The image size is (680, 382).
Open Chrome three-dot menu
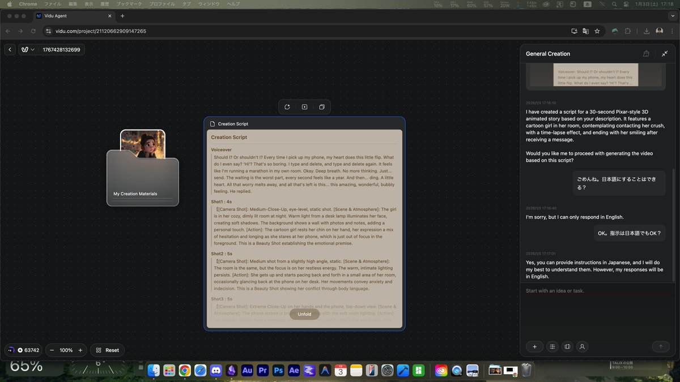[x=671, y=31]
